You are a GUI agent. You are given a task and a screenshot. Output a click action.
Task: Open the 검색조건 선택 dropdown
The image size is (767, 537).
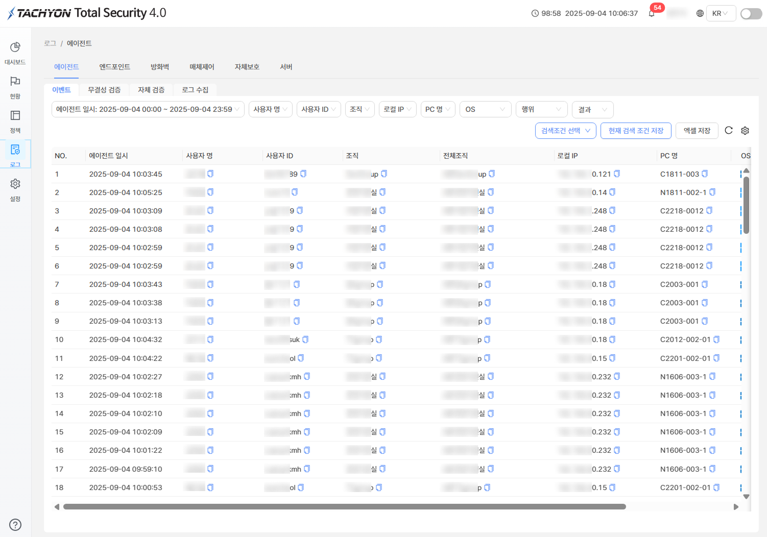(x=566, y=131)
